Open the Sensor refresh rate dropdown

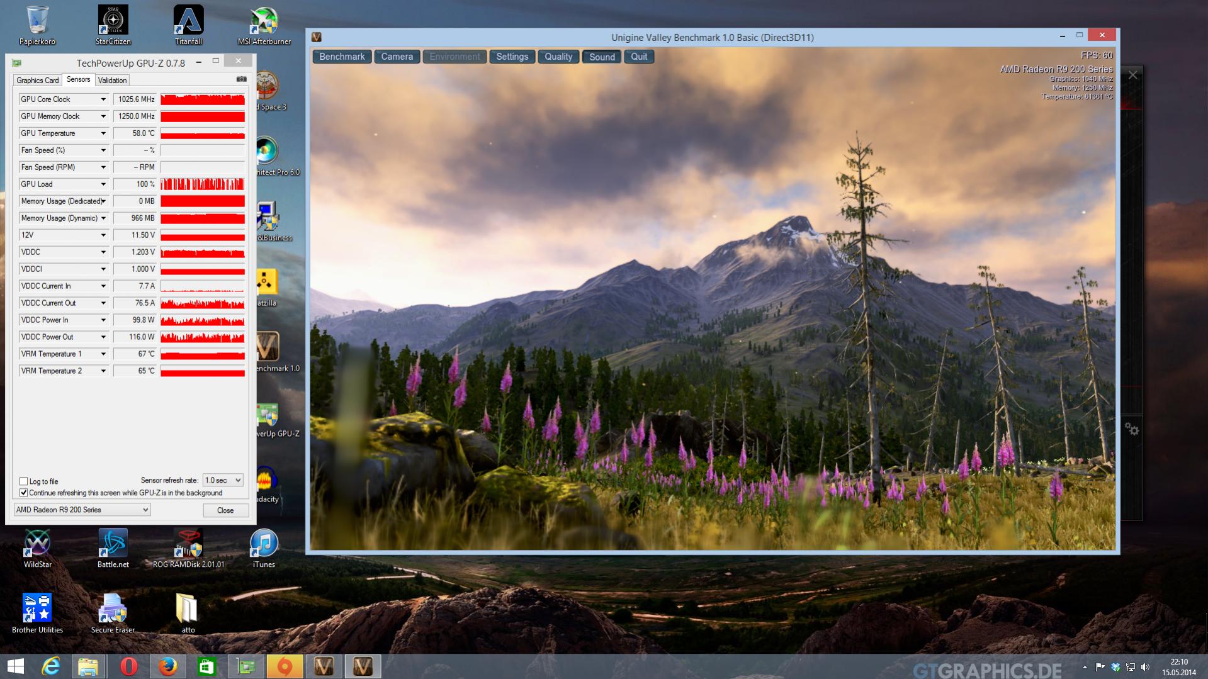click(223, 480)
